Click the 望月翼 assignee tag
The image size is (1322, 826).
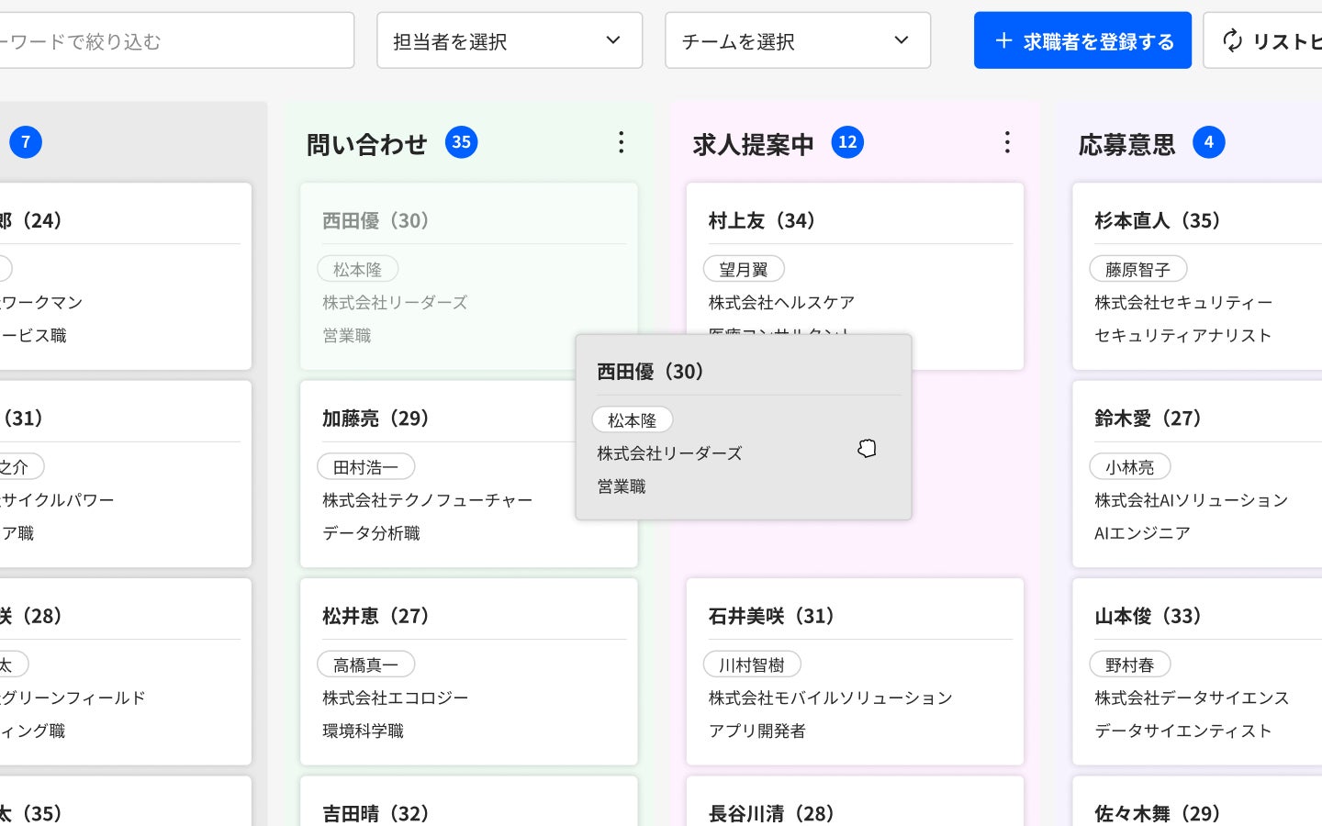pyautogui.click(x=744, y=269)
